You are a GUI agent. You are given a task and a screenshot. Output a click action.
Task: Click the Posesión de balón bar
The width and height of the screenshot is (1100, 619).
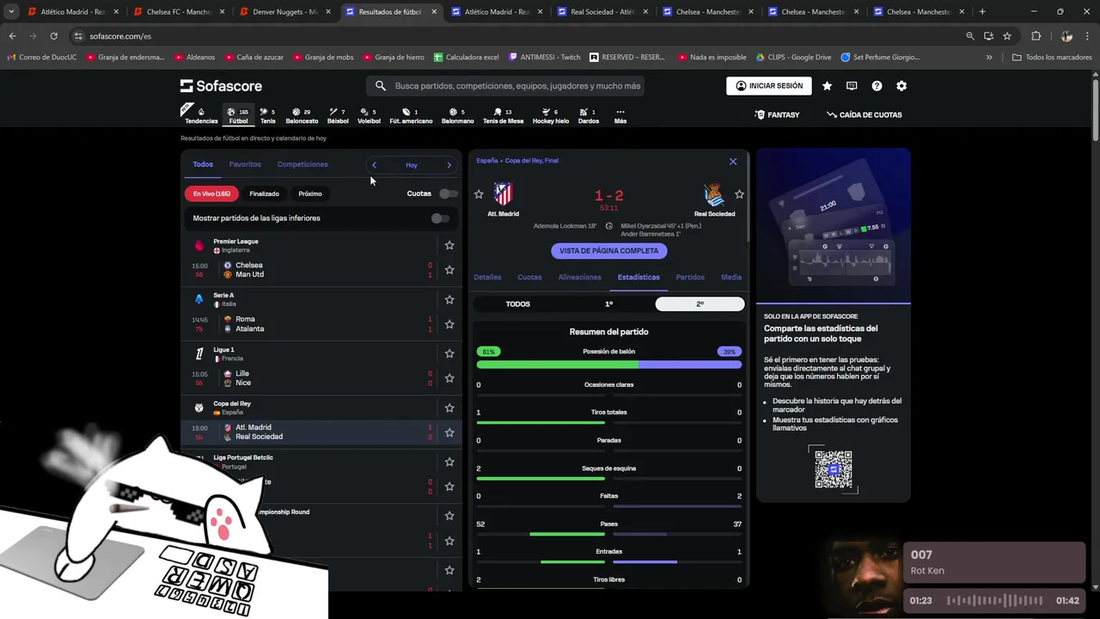[x=609, y=365]
